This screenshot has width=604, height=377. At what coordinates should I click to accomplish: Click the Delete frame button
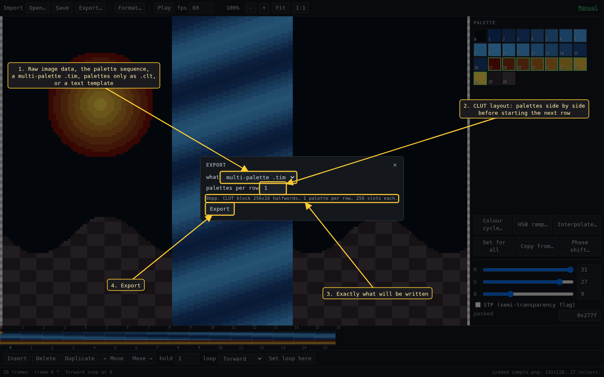click(x=46, y=359)
